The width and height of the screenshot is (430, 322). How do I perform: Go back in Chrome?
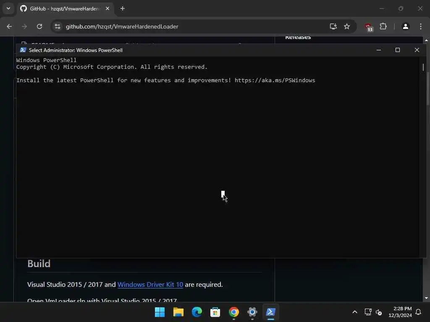pos(9,26)
